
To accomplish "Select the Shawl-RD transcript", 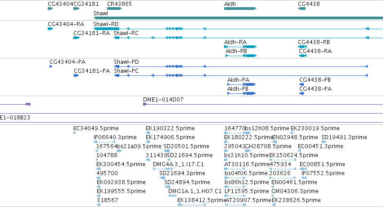I will point(238,29).
